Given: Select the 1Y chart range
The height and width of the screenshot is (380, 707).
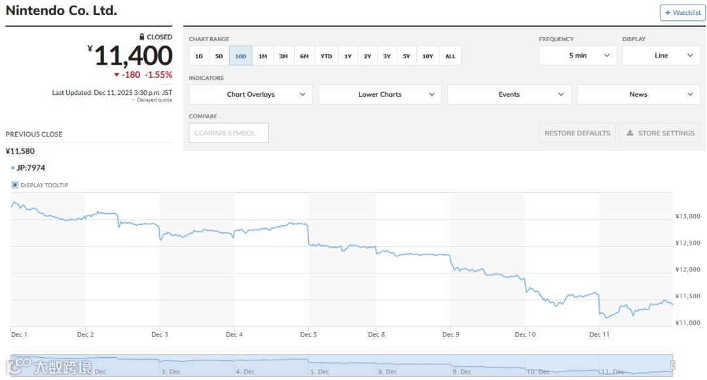Looking at the screenshot, I should [348, 56].
